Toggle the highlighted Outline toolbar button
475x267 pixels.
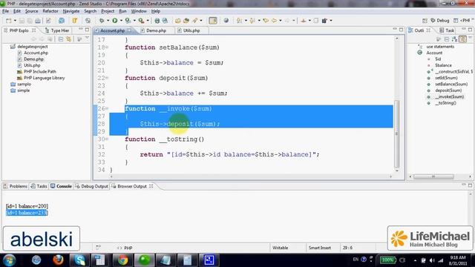462,39
